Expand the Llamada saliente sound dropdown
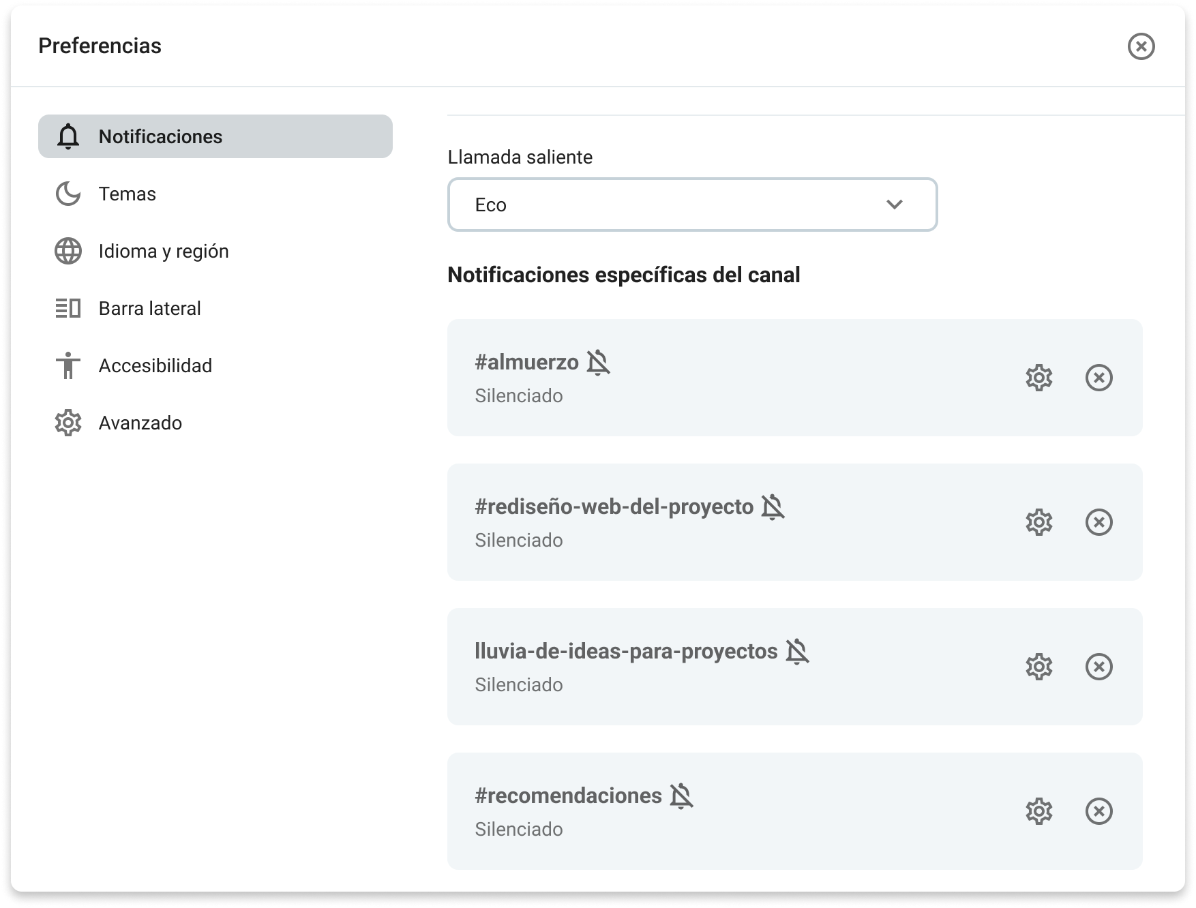The height and width of the screenshot is (908, 1196). coord(692,205)
